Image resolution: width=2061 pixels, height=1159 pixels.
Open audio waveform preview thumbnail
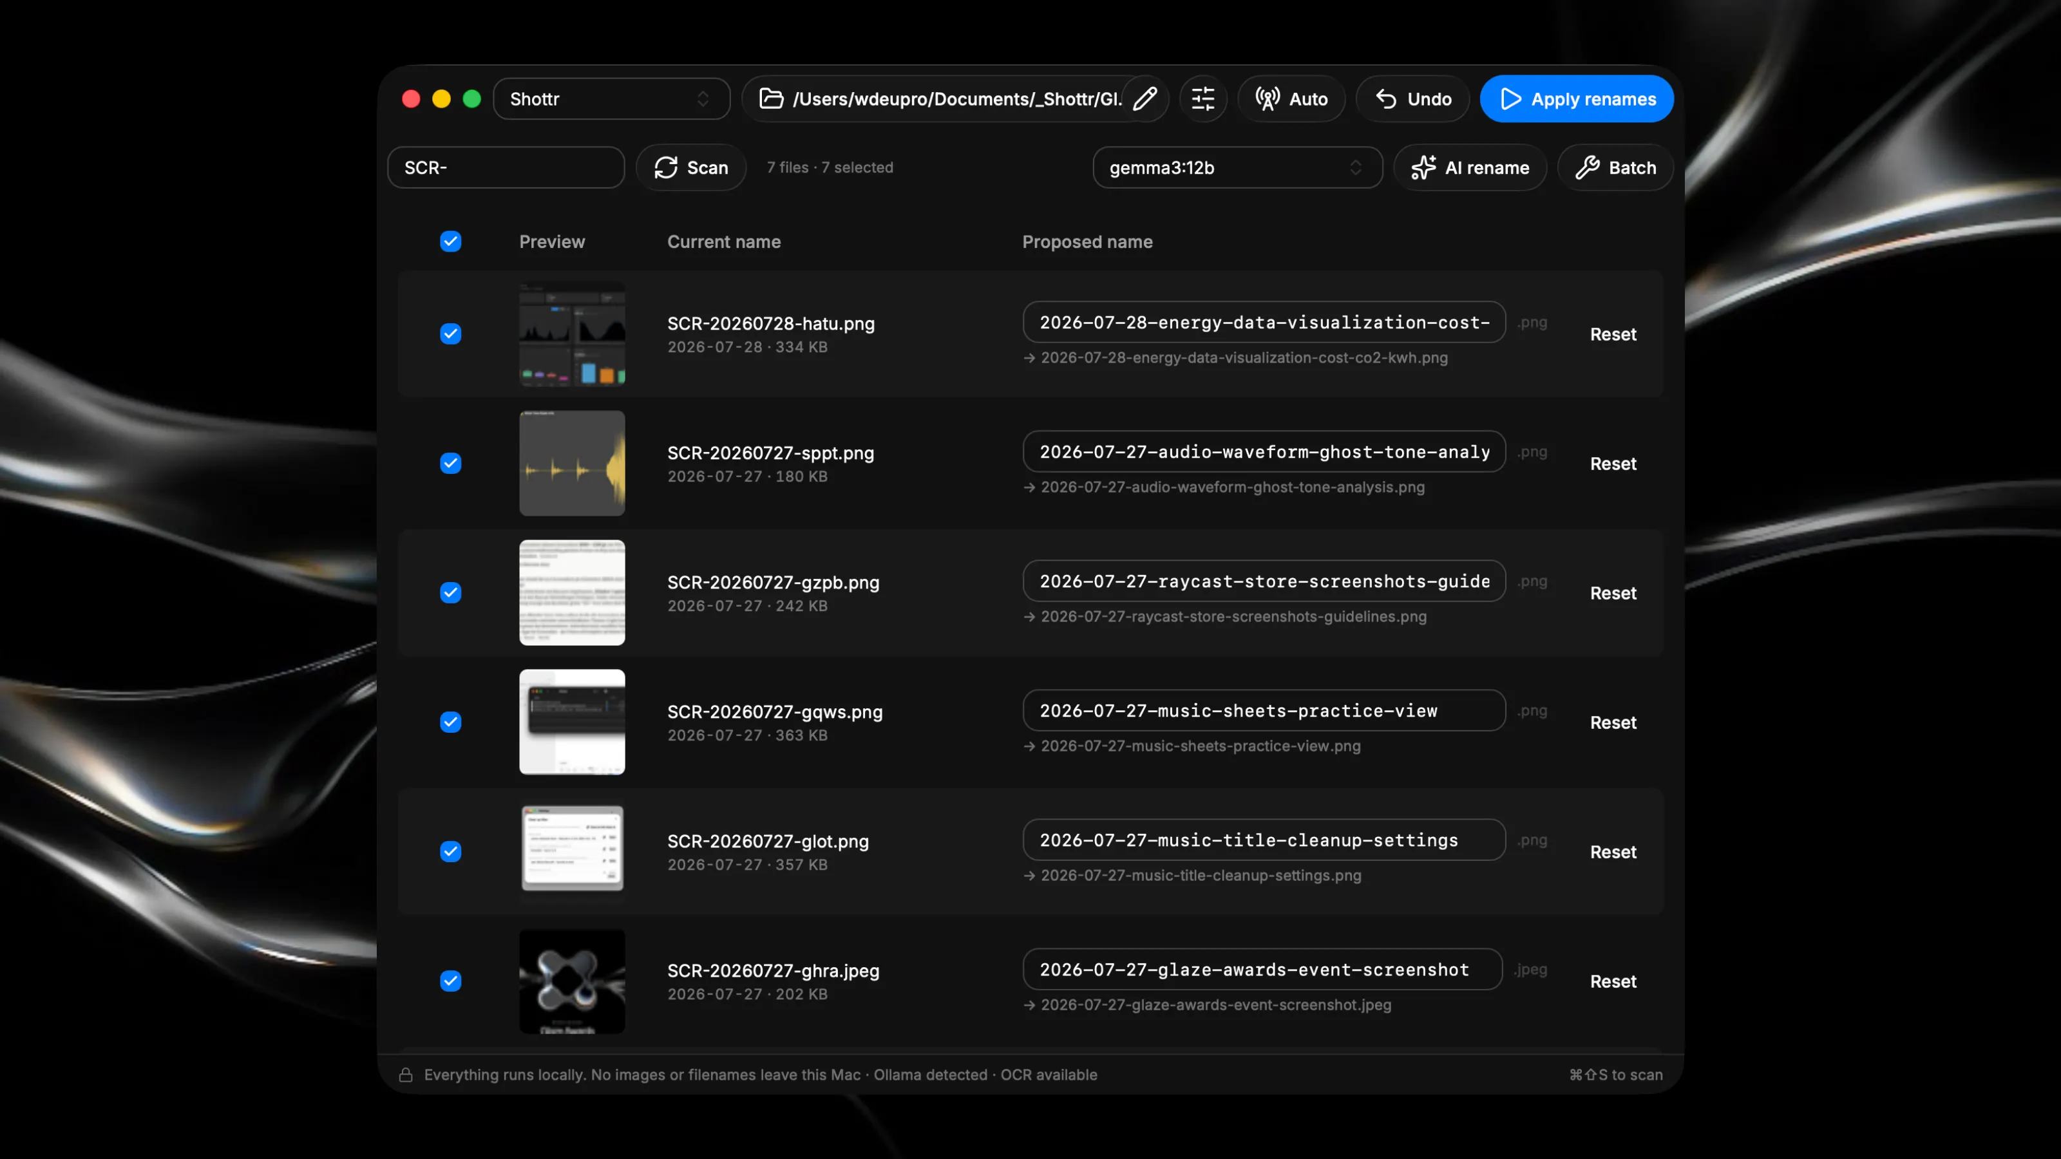pos(572,463)
